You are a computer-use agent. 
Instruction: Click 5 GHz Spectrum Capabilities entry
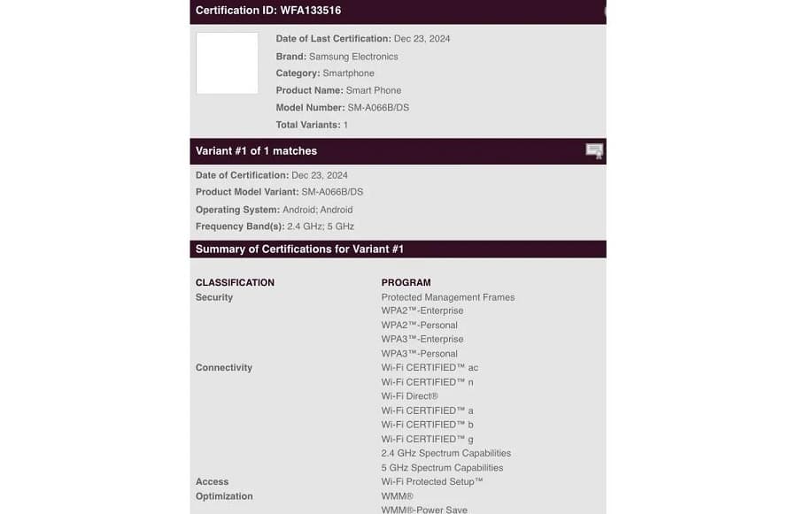point(442,468)
